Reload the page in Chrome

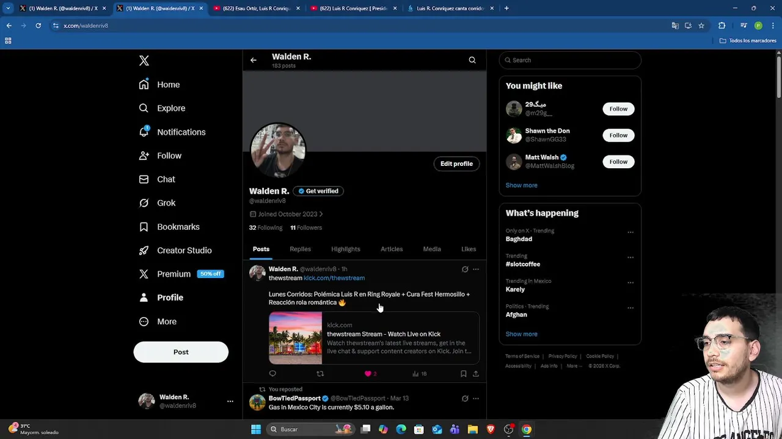tap(38, 26)
